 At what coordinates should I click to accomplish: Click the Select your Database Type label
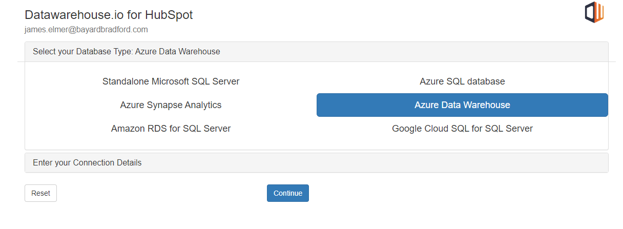(82, 52)
